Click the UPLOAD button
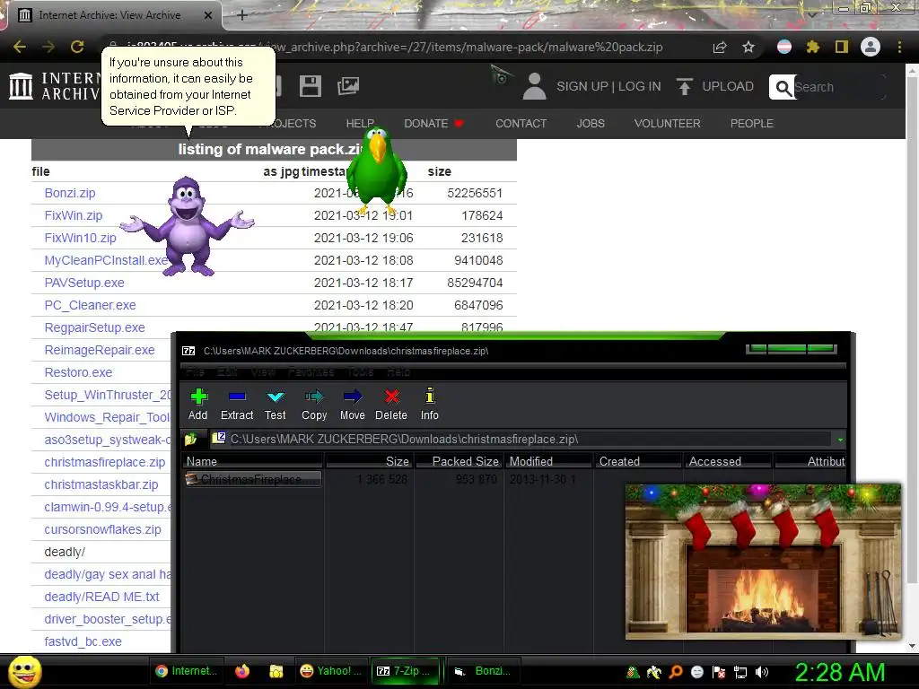 [715, 86]
